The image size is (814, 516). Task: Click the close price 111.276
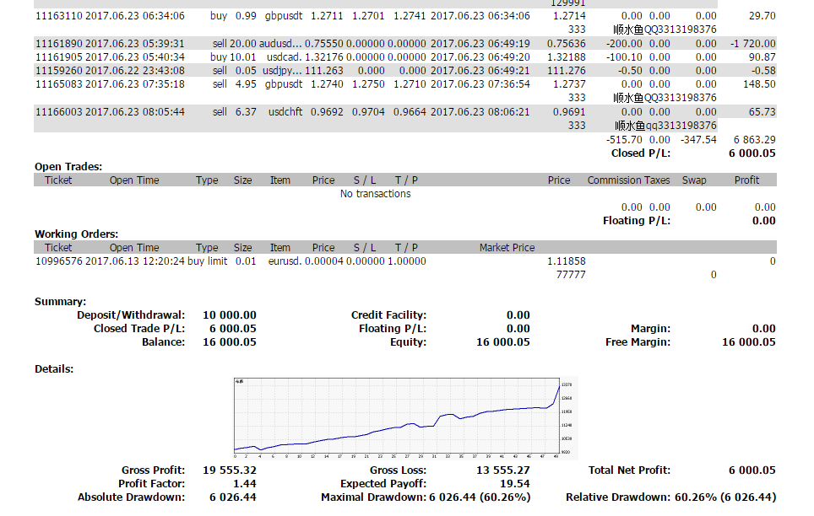pos(567,71)
